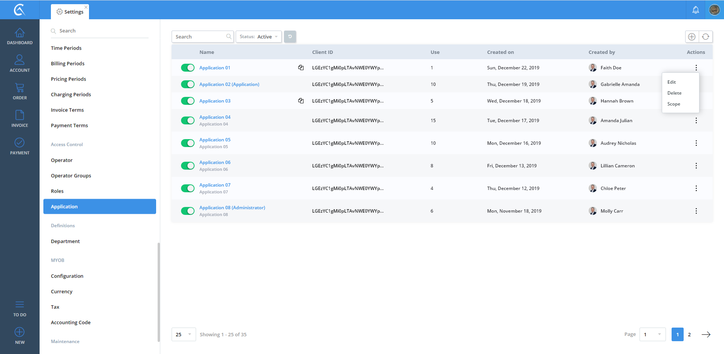Click the notifications bell icon
The height and width of the screenshot is (354, 724).
(695, 10)
